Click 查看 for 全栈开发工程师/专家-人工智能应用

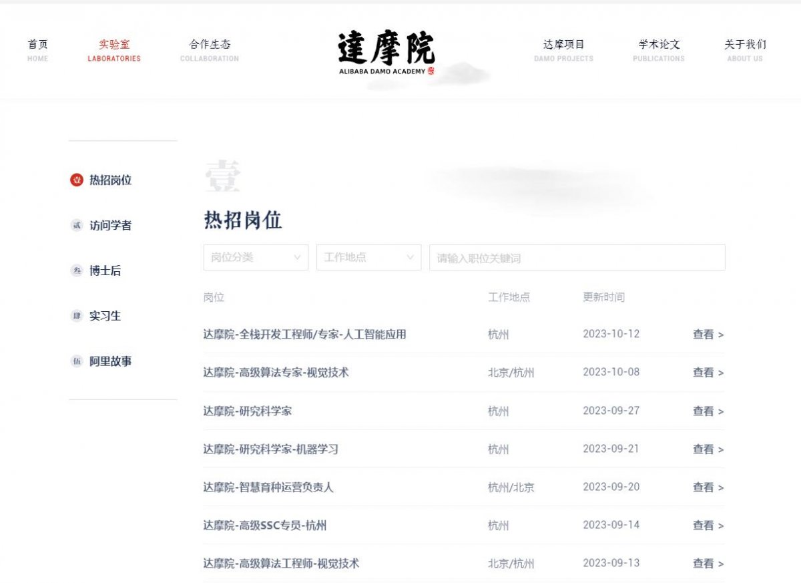(708, 335)
